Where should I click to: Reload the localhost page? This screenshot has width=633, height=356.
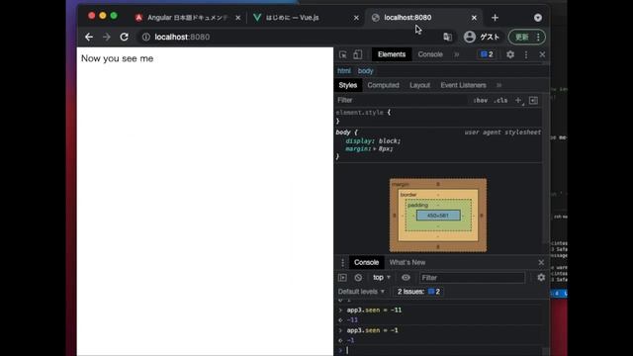click(x=124, y=37)
